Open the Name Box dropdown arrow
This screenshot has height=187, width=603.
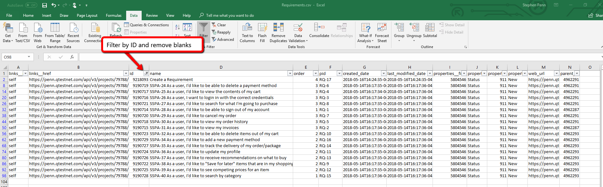click(29, 57)
